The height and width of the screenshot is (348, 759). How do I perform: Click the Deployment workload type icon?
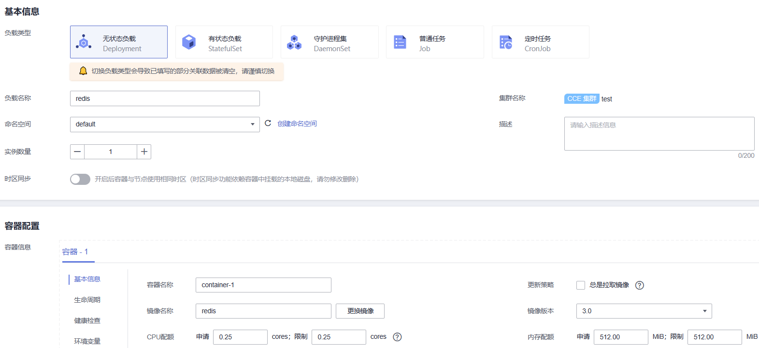[x=84, y=42]
